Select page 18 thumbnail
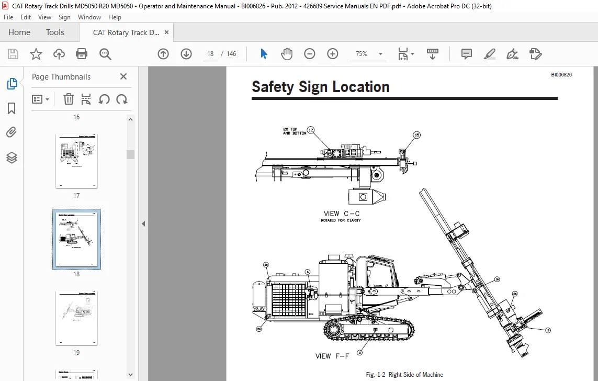 tap(76, 239)
